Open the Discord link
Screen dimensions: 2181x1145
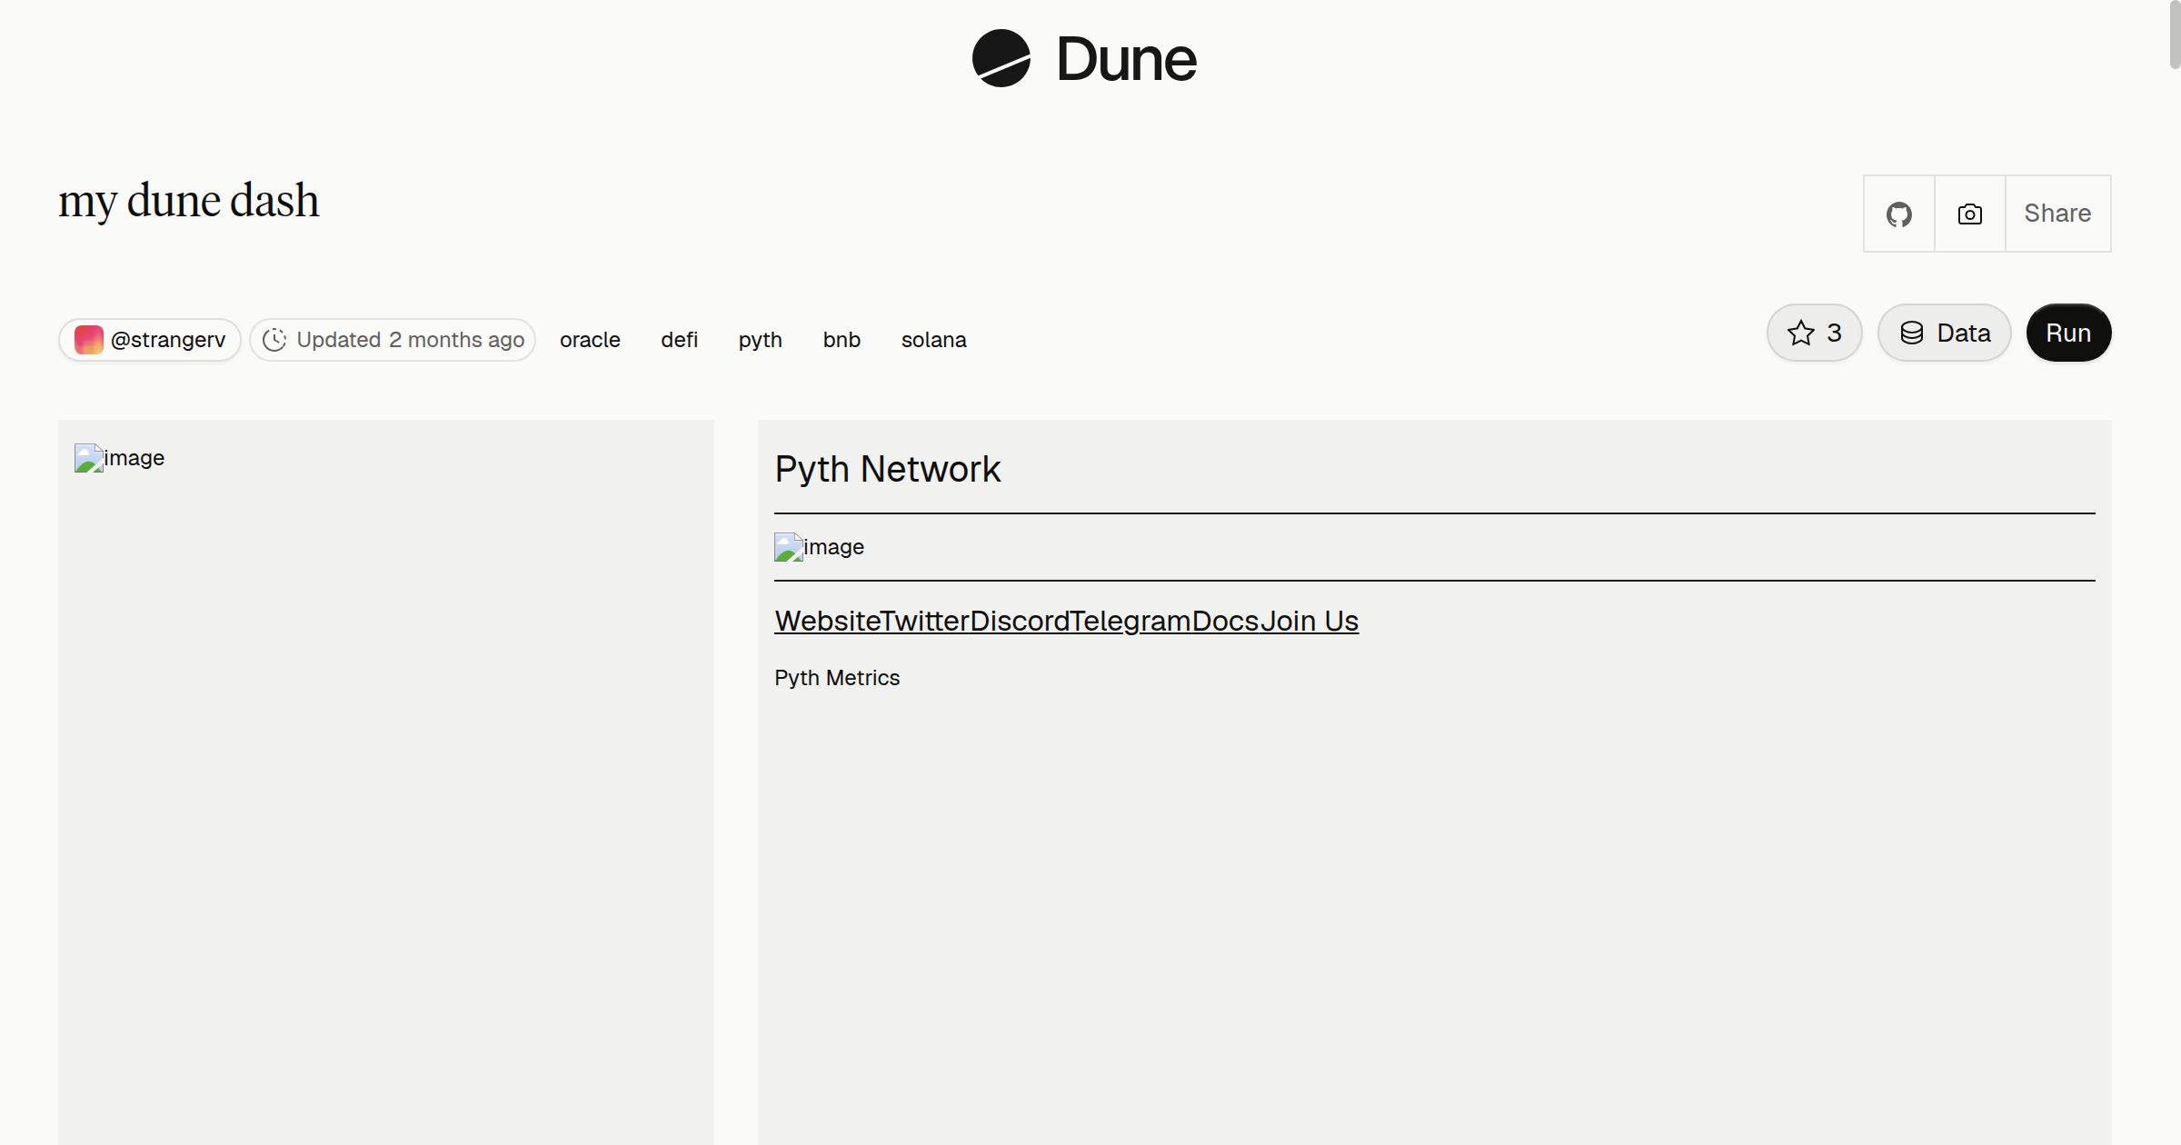(x=1020, y=621)
